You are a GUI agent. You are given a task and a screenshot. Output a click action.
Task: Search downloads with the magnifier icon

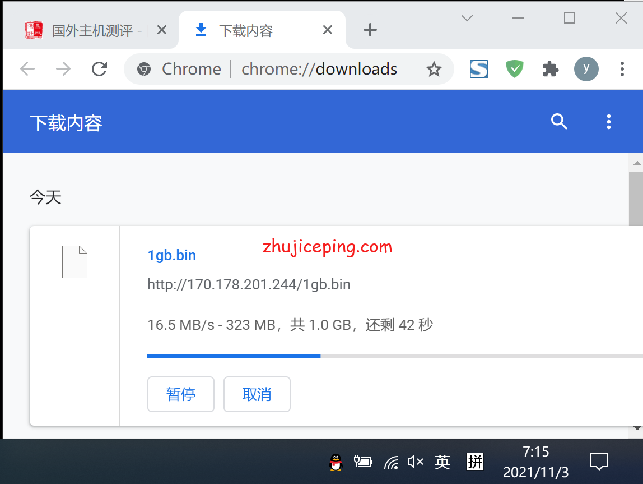pos(559,122)
